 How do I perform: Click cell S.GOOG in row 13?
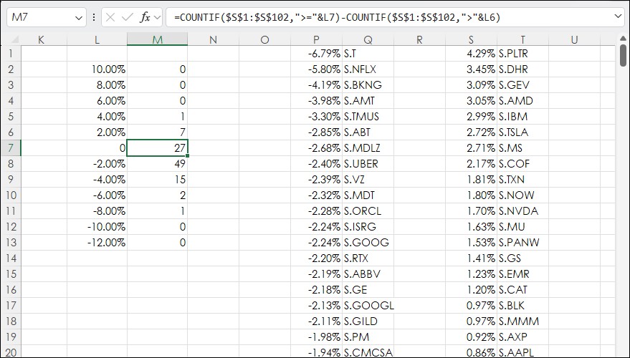tap(368, 243)
